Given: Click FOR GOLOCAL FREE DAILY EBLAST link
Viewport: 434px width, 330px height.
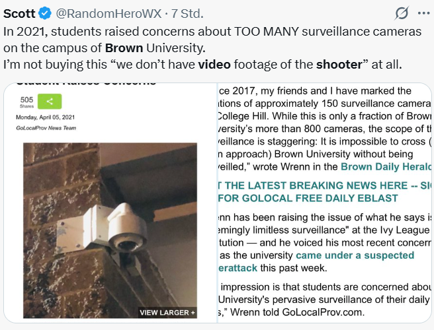Looking at the screenshot, I should tap(308, 198).
